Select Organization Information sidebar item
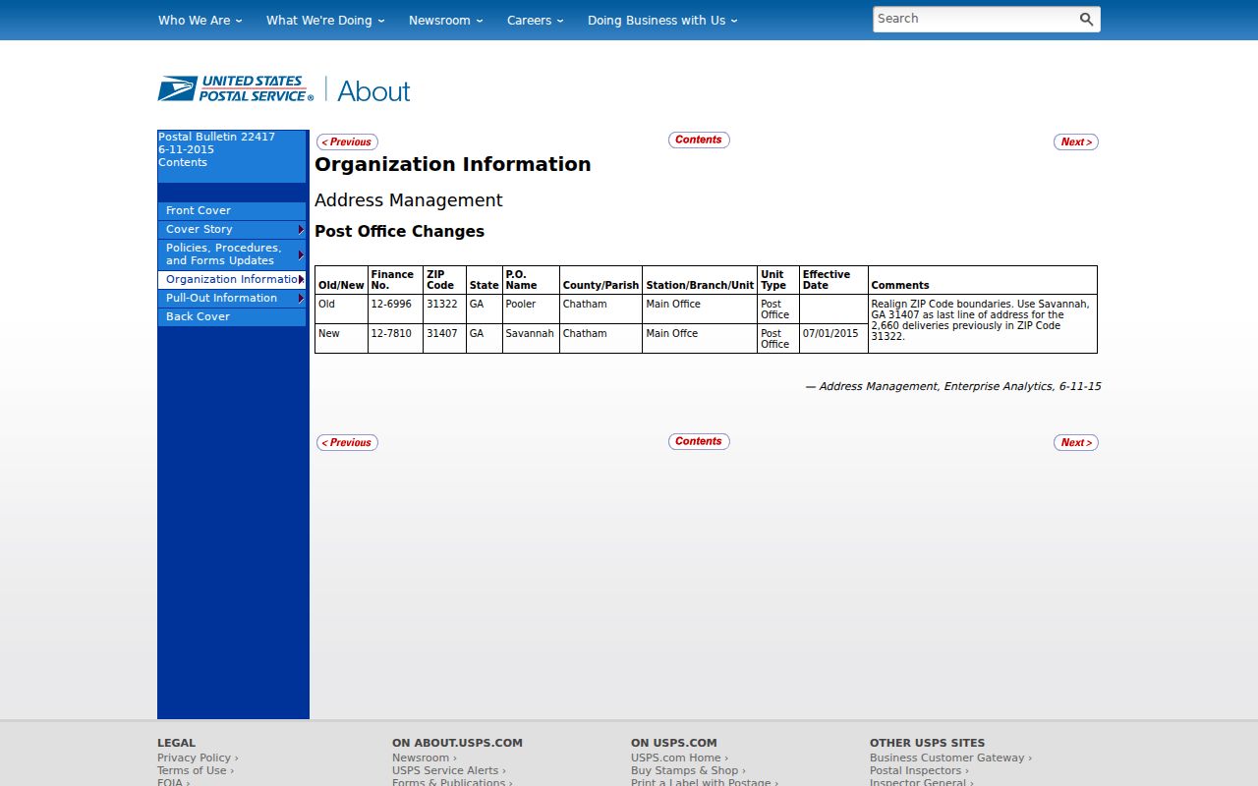1258x786 pixels. [232, 280]
